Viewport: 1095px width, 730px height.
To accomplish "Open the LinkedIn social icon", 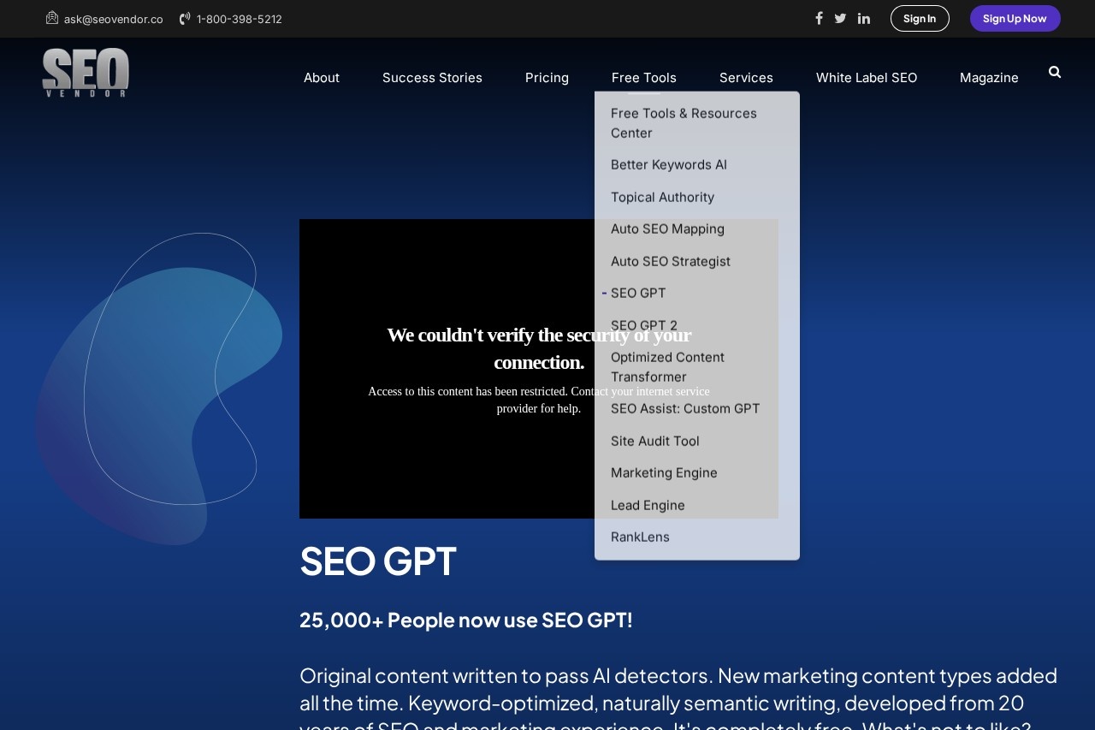I will [864, 19].
